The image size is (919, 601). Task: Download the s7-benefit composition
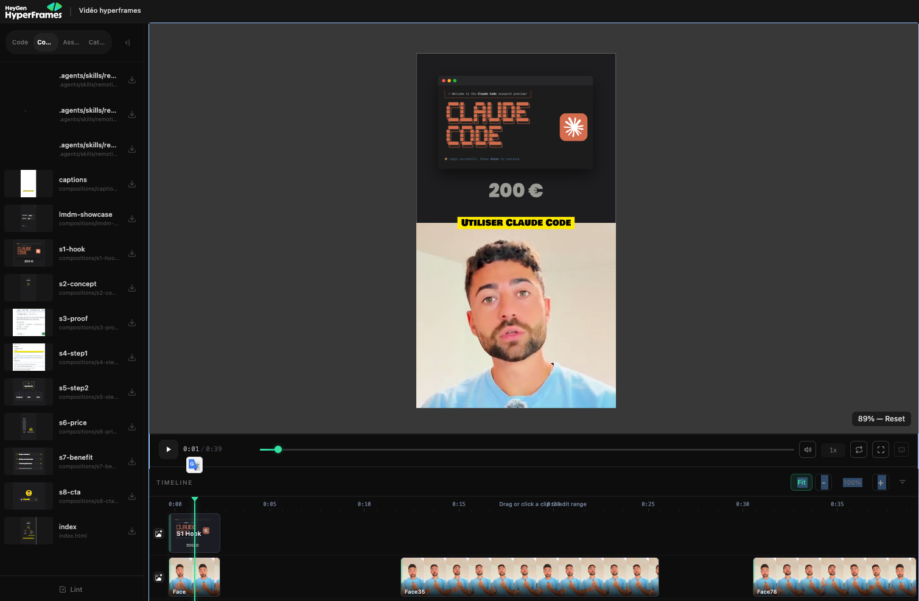click(132, 462)
